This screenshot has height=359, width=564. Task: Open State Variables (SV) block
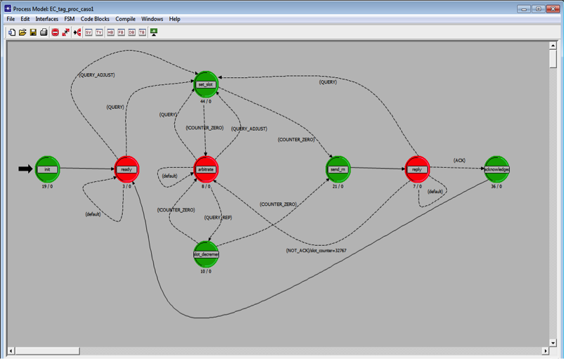pos(88,32)
